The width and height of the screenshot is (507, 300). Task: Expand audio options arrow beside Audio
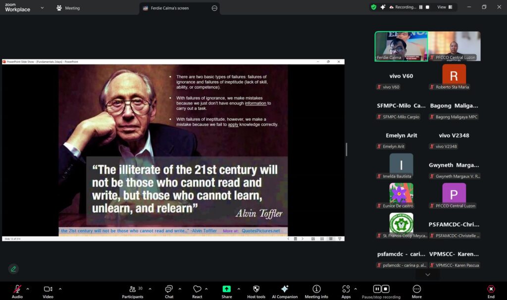coord(28,289)
